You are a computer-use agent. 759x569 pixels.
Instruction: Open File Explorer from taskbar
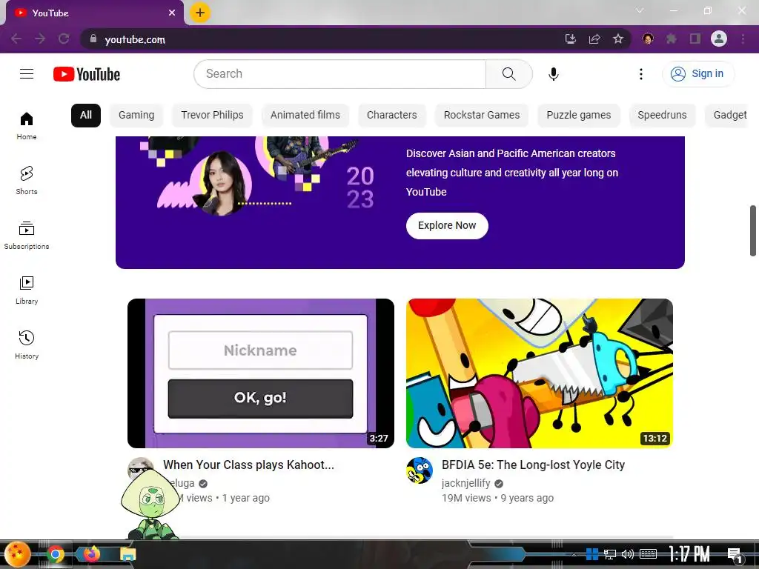(x=127, y=554)
